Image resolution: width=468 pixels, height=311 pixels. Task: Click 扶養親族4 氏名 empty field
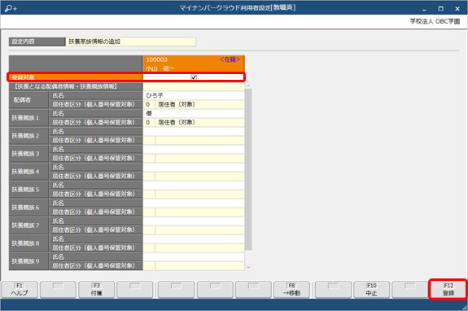click(194, 167)
